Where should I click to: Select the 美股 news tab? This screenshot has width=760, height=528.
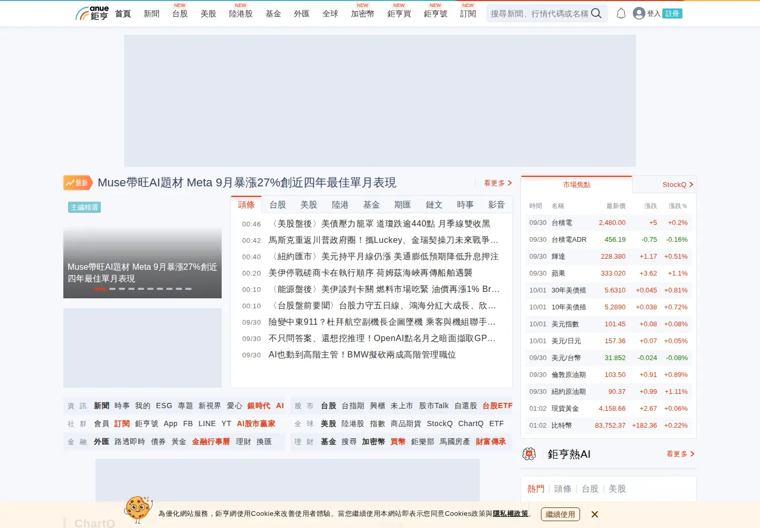tap(309, 205)
